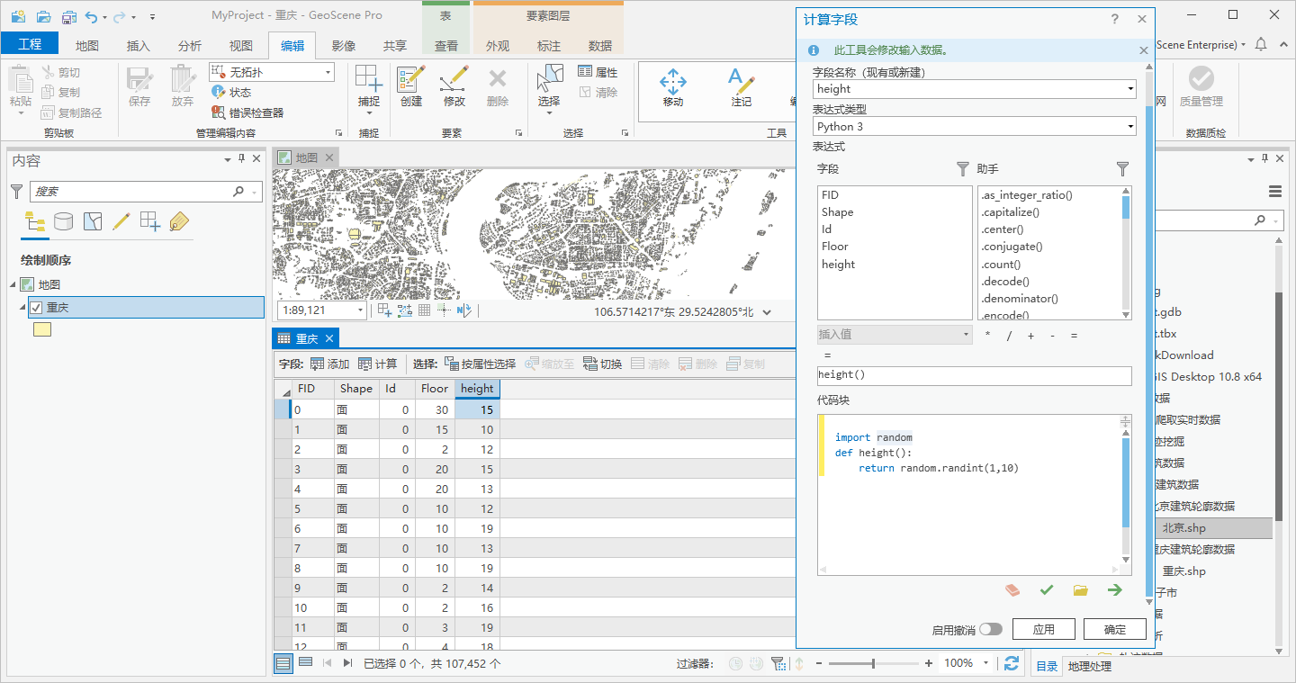The height and width of the screenshot is (683, 1296).
Task: Open the 工程 tab
Action: [30, 44]
